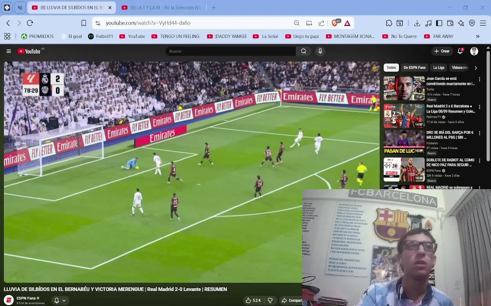The height and width of the screenshot is (306, 491).
Task: Open the FAR AWAY bookmark
Action: coord(439,36)
